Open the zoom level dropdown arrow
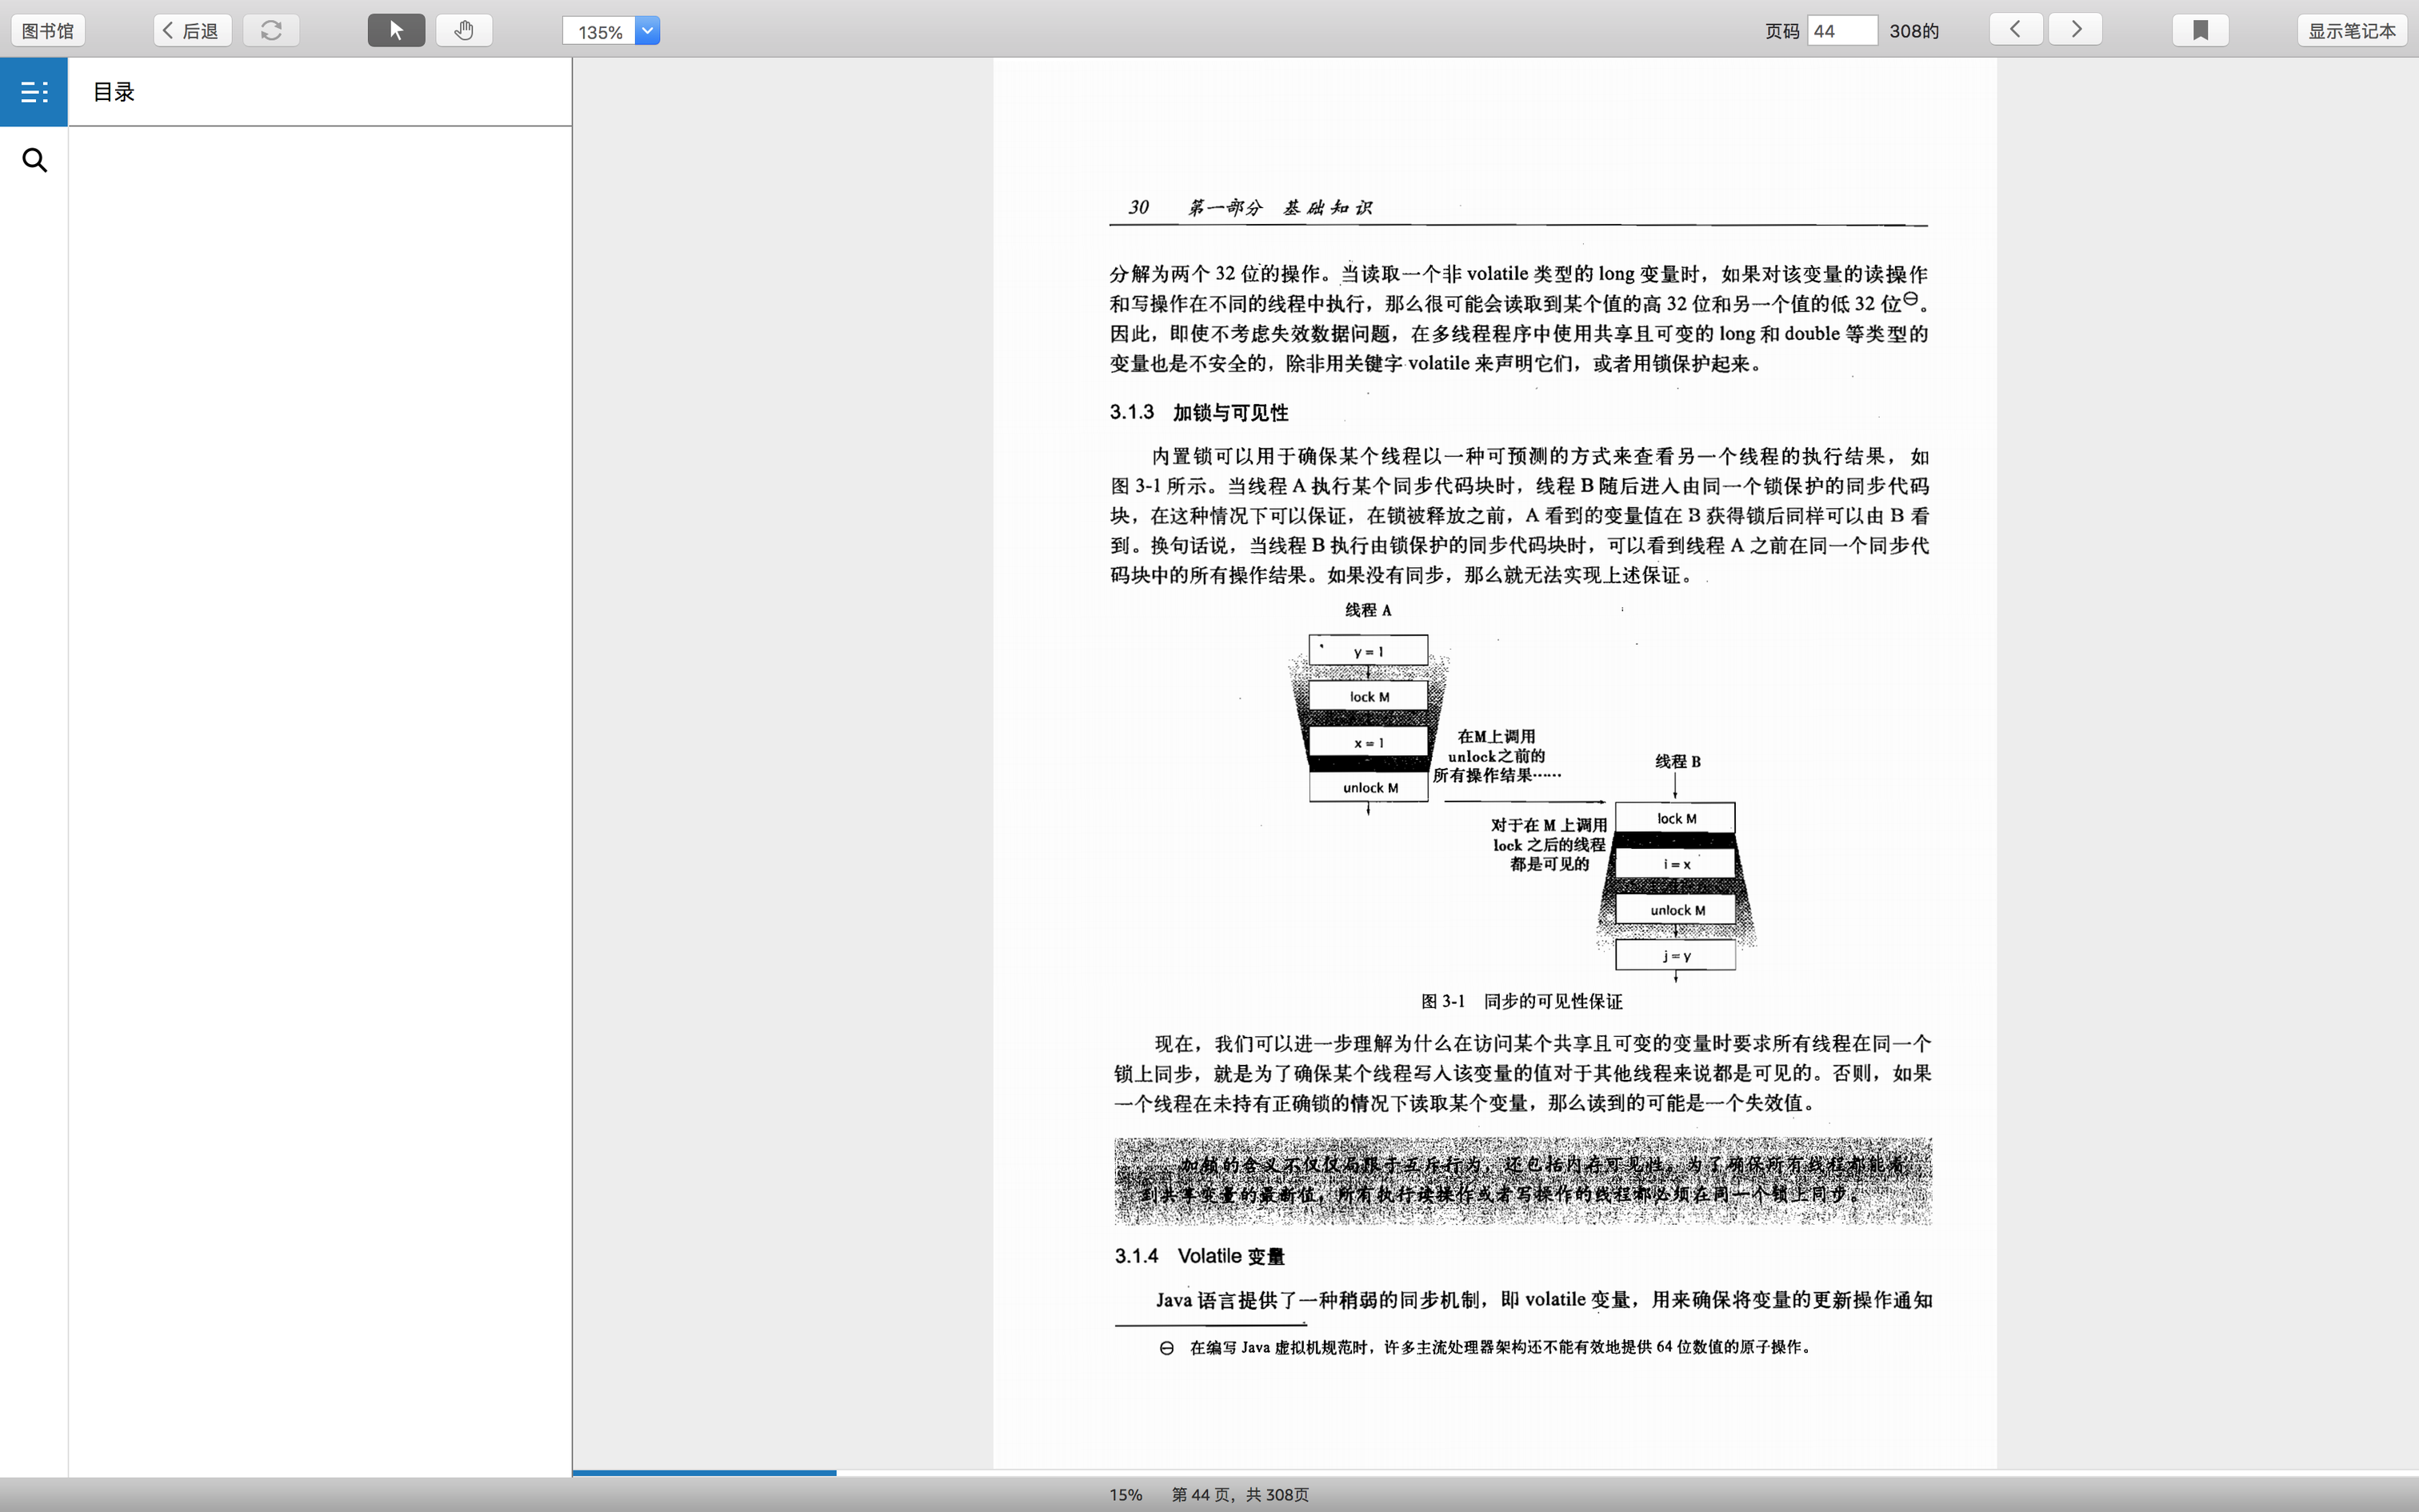Viewport: 2419px width, 1512px height. [x=648, y=31]
